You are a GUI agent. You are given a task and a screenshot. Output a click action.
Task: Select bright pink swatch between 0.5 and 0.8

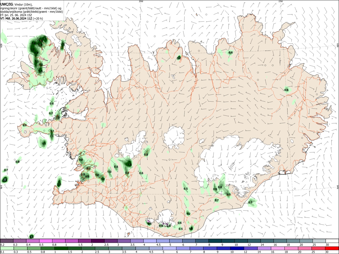point(46,241)
